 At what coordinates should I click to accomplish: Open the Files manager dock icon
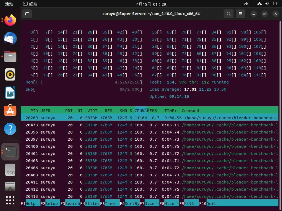point(10,56)
